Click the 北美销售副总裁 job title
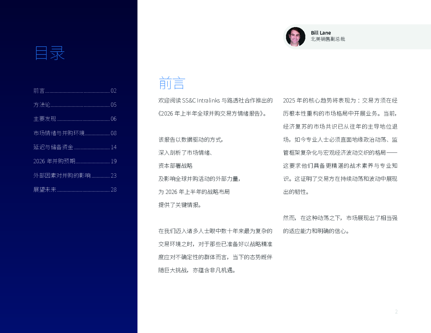431x333 pixels. [x=328, y=39]
